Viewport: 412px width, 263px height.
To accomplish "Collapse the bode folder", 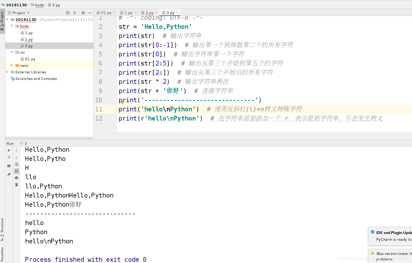I will pos(12,26).
